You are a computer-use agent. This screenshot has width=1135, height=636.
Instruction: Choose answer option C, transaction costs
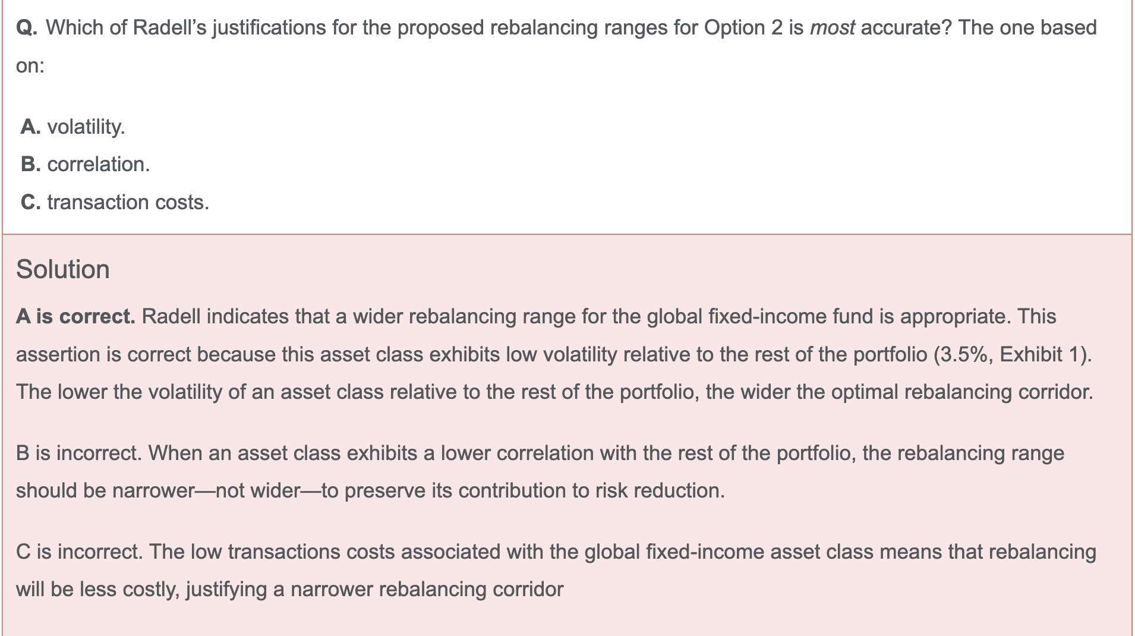point(128,203)
